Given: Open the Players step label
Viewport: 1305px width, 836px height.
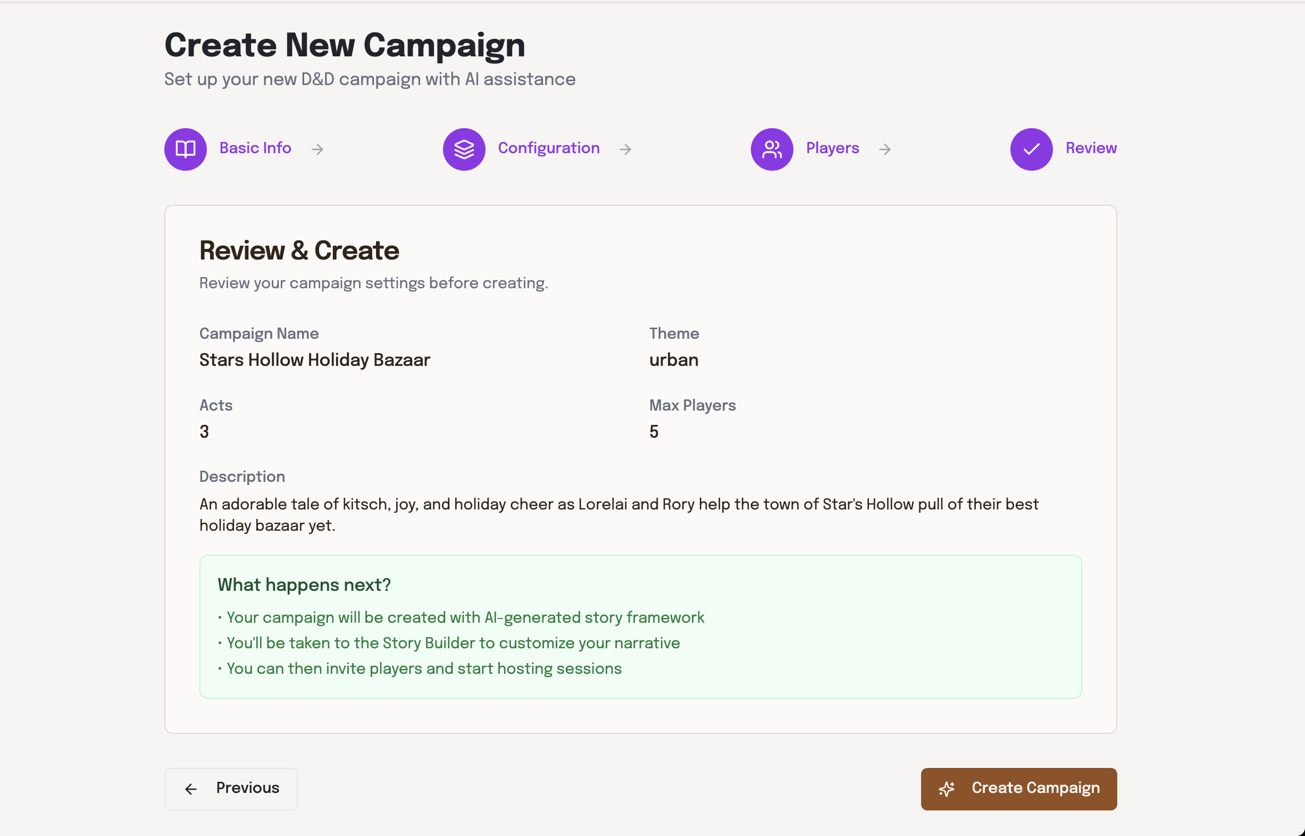Looking at the screenshot, I should click(832, 148).
